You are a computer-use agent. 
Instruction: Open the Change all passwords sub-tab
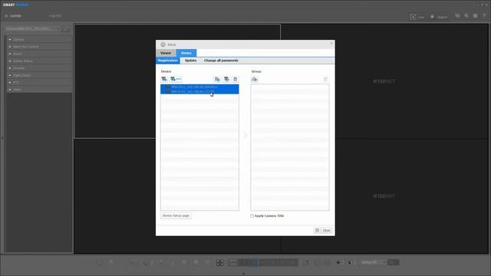coord(221,61)
